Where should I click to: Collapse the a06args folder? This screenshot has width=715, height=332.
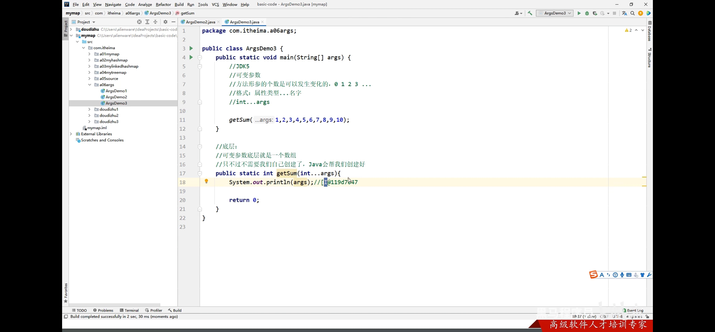click(x=89, y=85)
